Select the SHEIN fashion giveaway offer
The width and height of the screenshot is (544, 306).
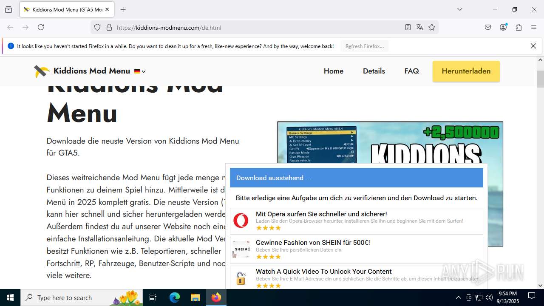(356, 250)
